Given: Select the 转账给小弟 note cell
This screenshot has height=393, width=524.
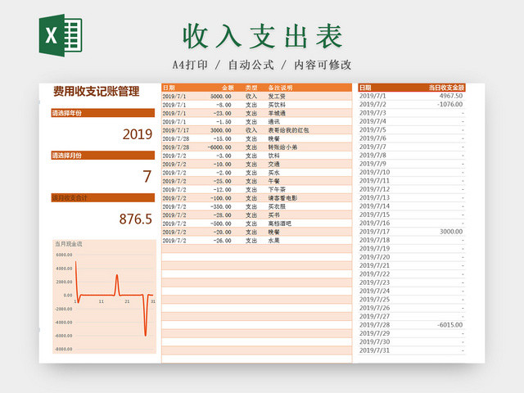Looking at the screenshot, I should [x=282, y=147].
